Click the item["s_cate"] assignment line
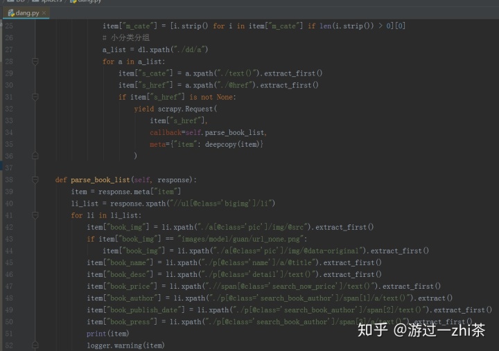 click(220, 73)
